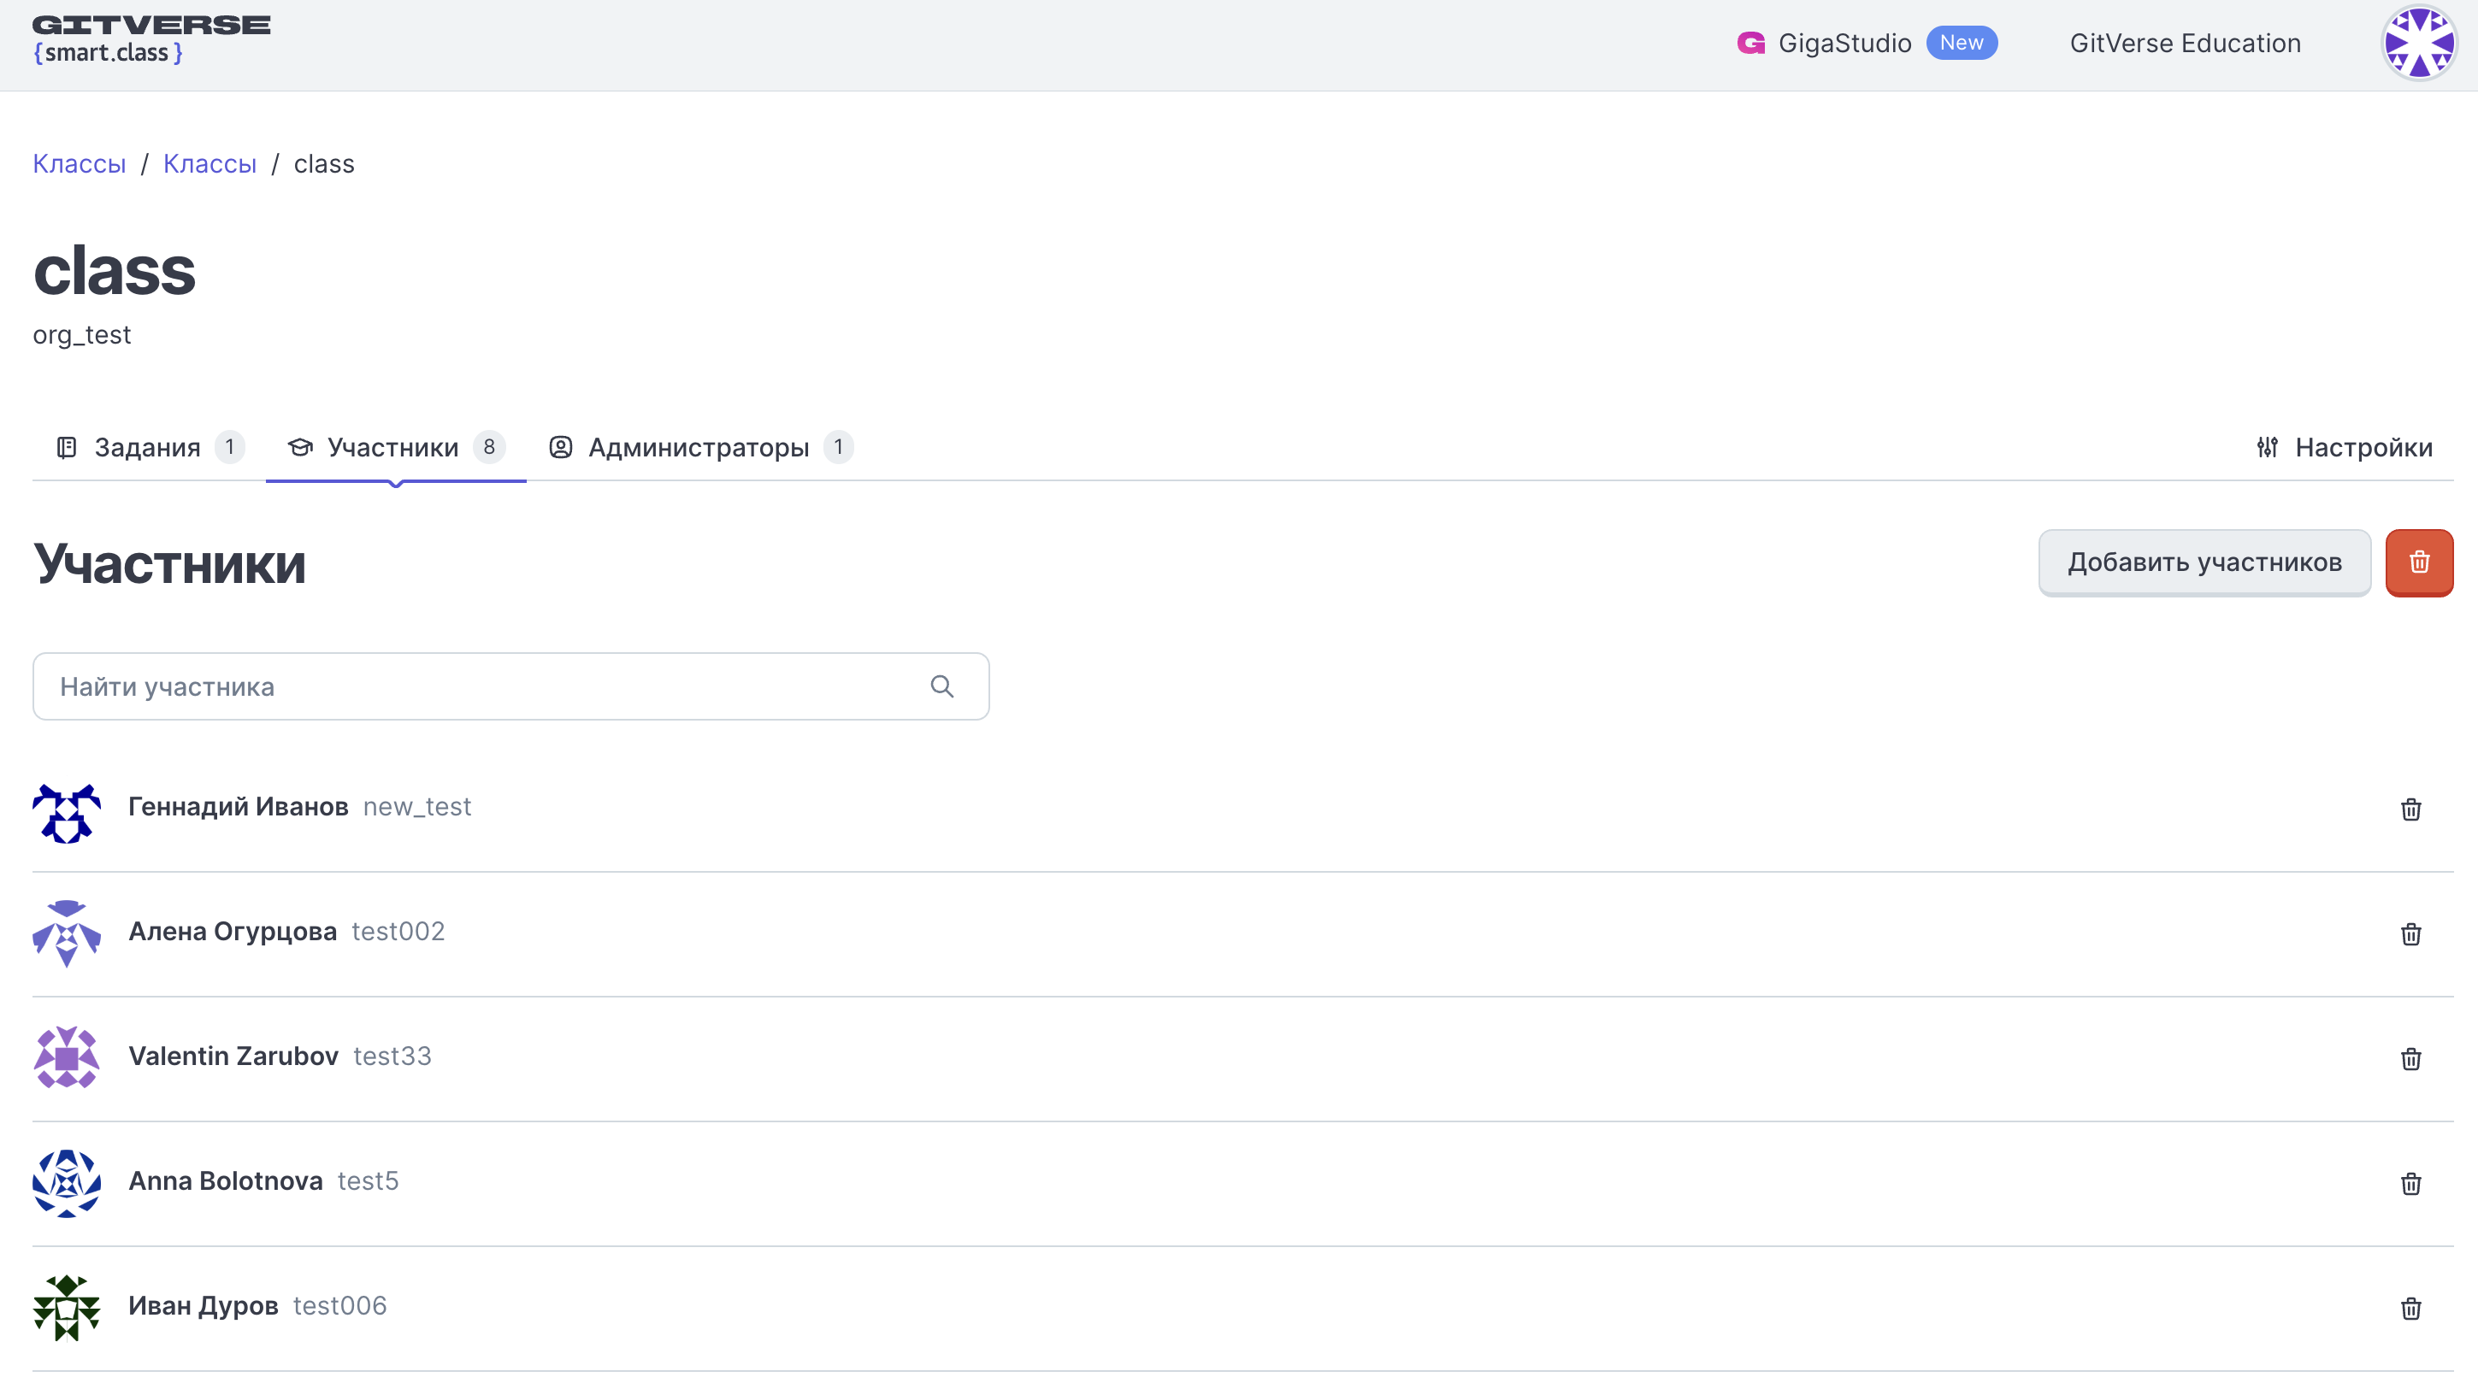Go to first Классы breadcrumb link
The image size is (2478, 1383).
(x=79, y=164)
